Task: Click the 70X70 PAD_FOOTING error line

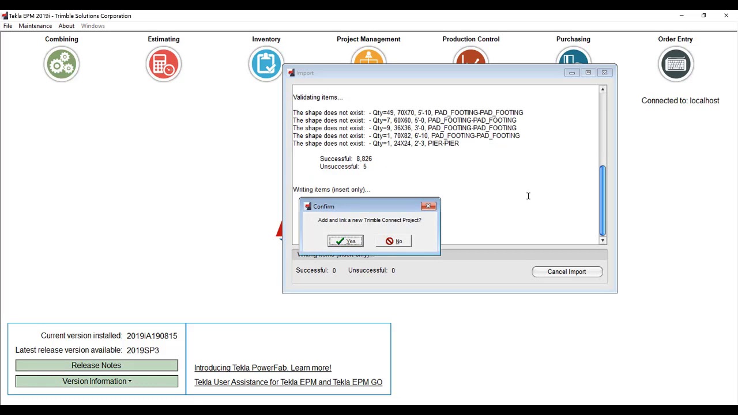Action: [x=408, y=113]
